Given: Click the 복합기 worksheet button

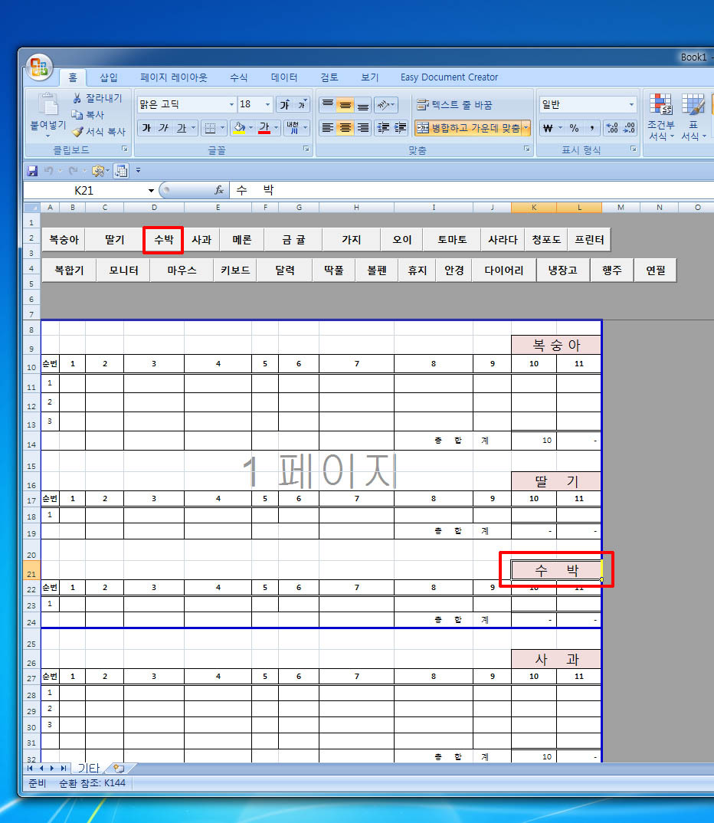Looking at the screenshot, I should click(69, 271).
